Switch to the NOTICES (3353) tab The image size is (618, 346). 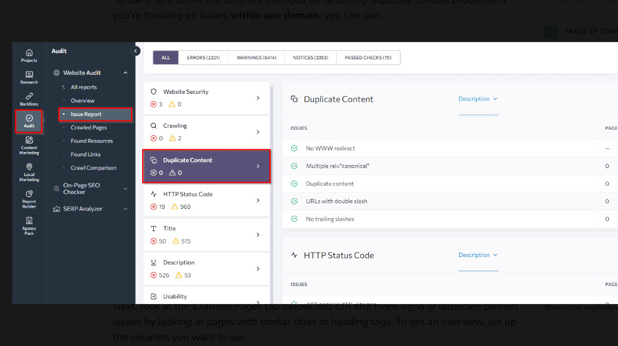pos(310,57)
